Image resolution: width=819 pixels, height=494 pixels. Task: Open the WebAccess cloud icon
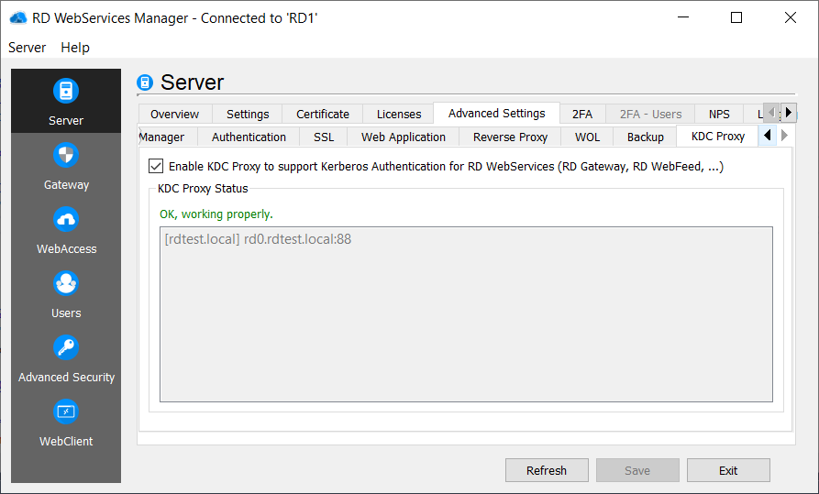66,219
